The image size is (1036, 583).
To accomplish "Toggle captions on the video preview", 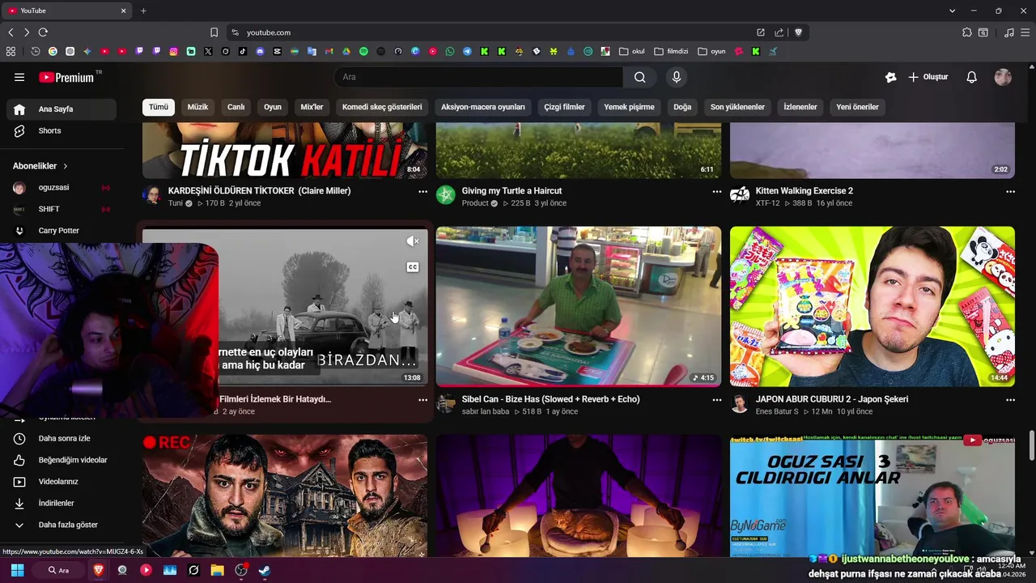I will click(x=413, y=267).
